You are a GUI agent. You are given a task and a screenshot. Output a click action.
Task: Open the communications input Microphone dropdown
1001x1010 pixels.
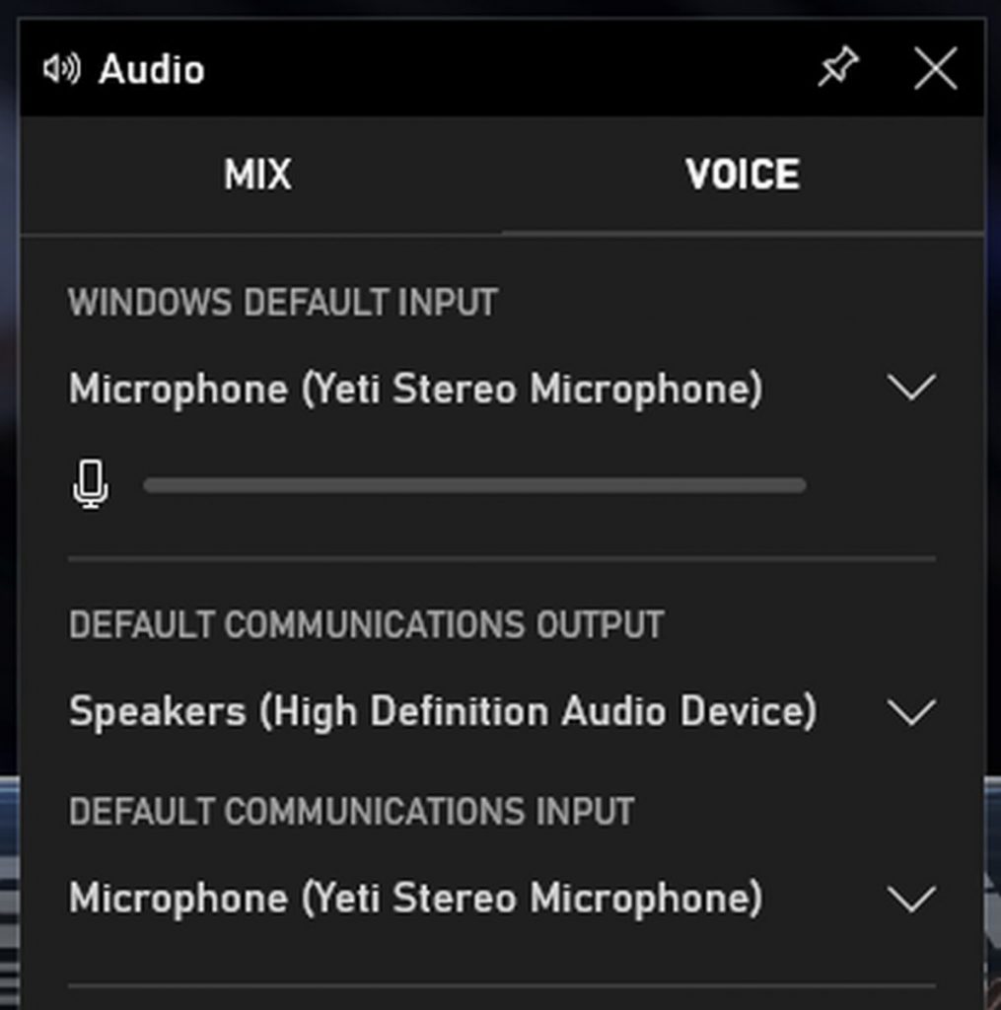(415, 899)
